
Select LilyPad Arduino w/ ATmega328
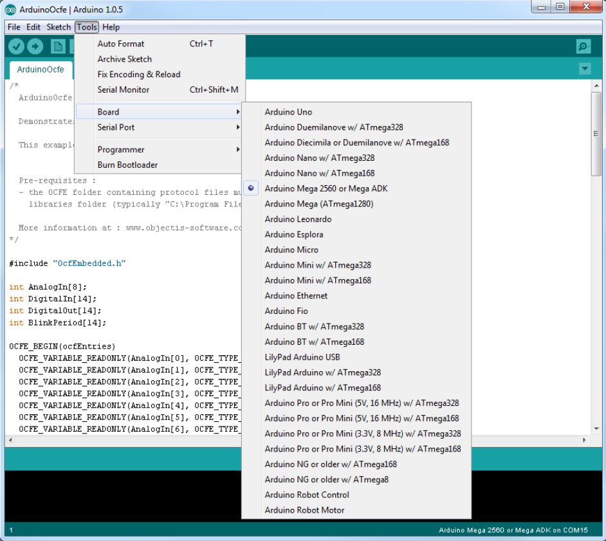[x=356, y=372]
